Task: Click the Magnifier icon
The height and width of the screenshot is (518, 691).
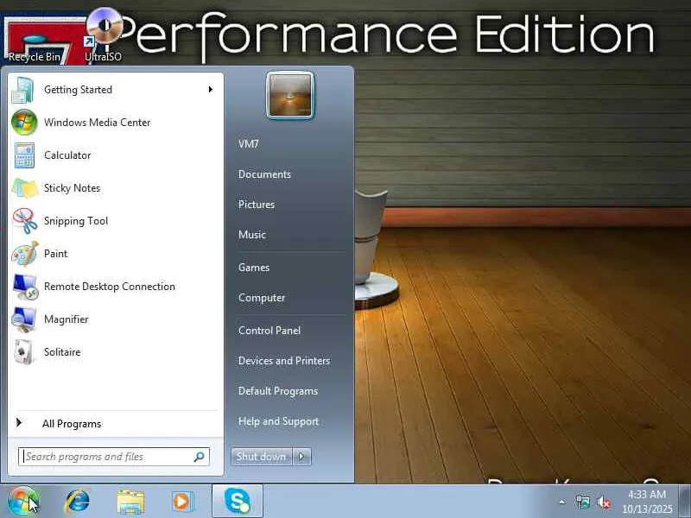Action: (24, 319)
